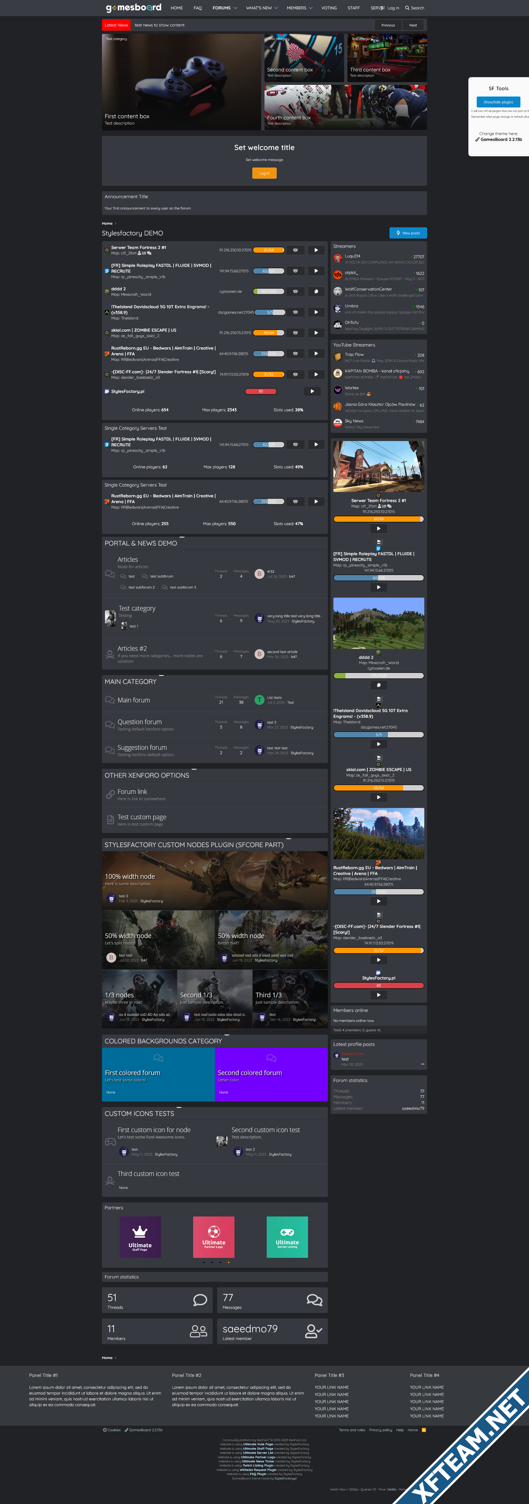Click Threads speech bubble statistics icon
The height and width of the screenshot is (1504, 529).
[x=200, y=1300]
